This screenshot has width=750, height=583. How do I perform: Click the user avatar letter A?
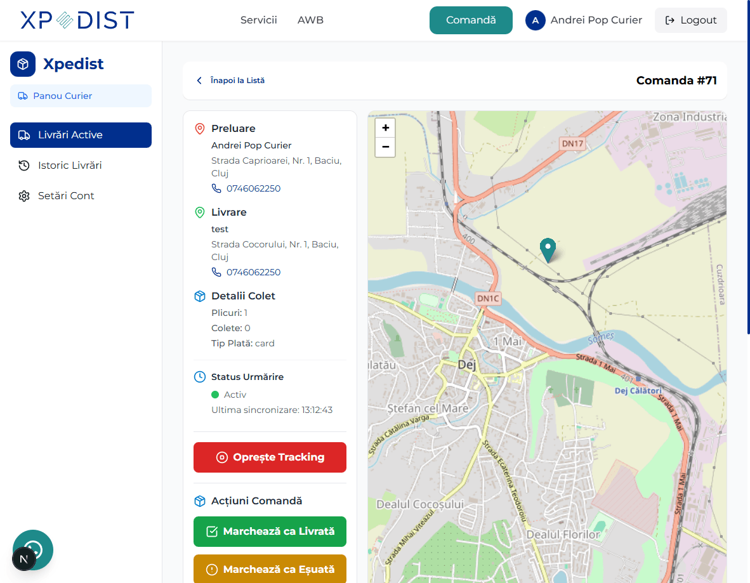(536, 20)
